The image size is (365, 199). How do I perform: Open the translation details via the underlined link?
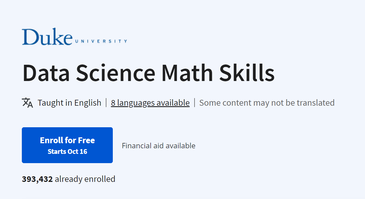[150, 103]
